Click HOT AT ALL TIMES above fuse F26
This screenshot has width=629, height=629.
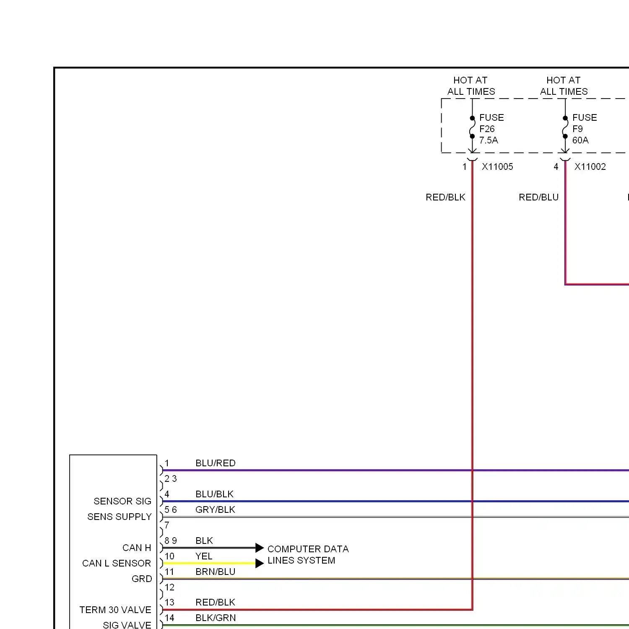[471, 86]
